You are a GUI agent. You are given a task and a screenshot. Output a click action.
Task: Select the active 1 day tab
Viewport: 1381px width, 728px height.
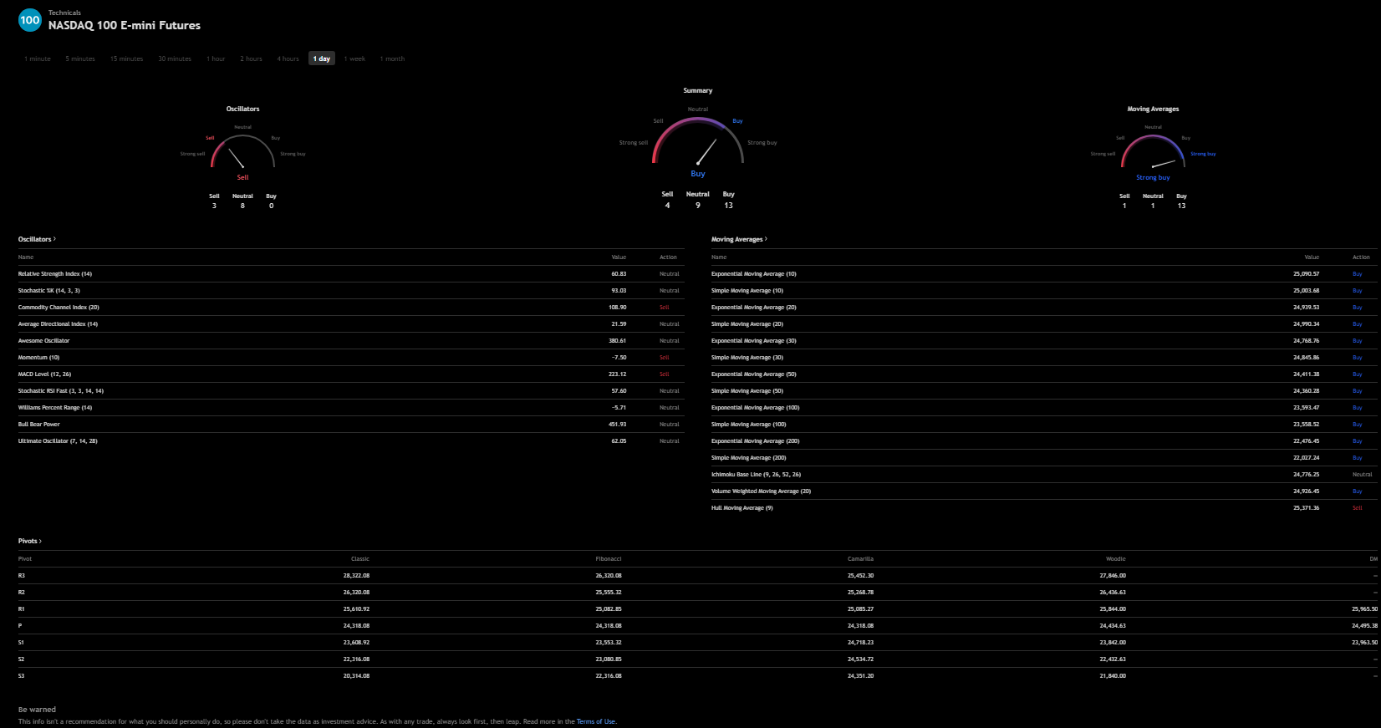pyautogui.click(x=322, y=59)
